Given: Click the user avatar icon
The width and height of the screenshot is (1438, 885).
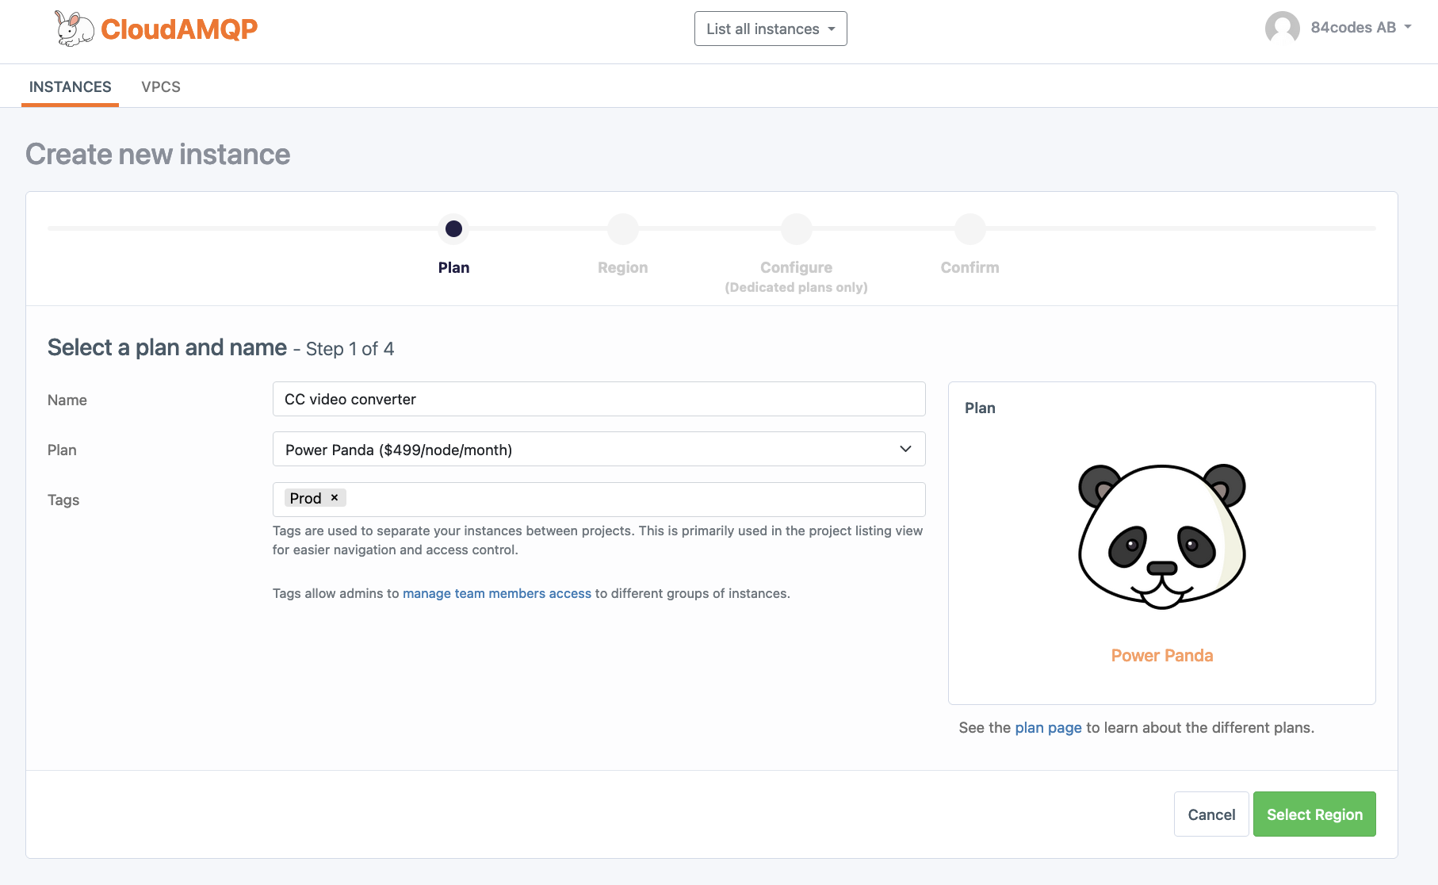Looking at the screenshot, I should click(1283, 28).
